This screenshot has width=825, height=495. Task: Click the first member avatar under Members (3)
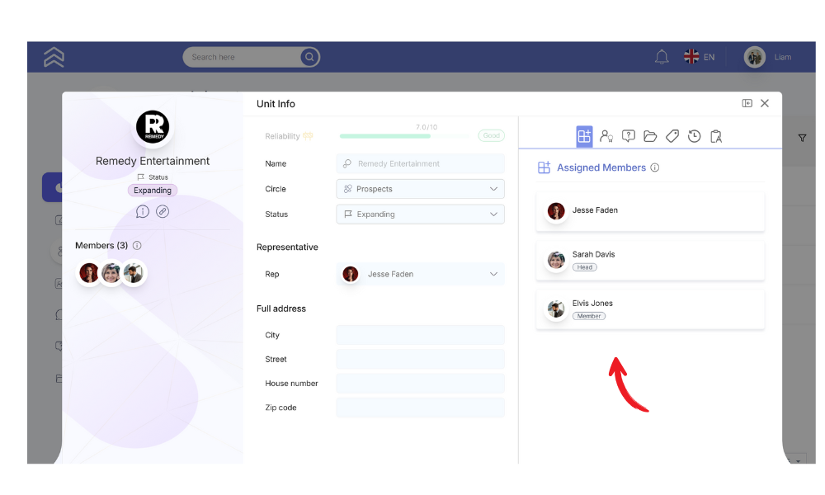pyautogui.click(x=89, y=273)
